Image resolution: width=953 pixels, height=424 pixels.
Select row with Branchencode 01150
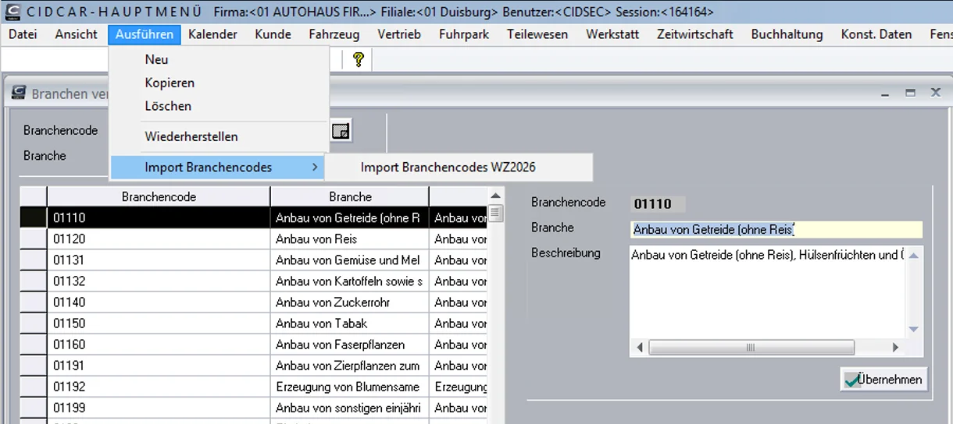(x=253, y=323)
